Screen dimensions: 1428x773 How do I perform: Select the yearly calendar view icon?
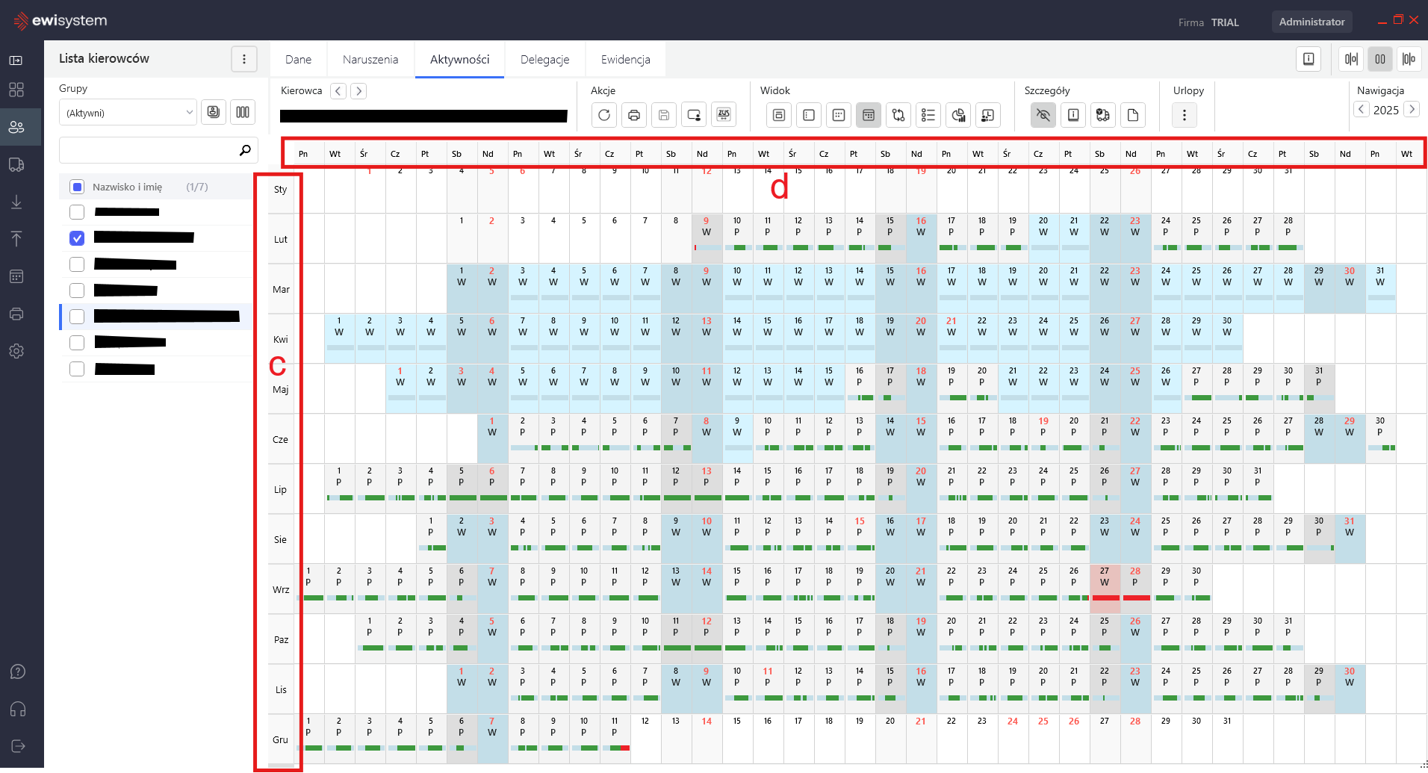point(868,115)
